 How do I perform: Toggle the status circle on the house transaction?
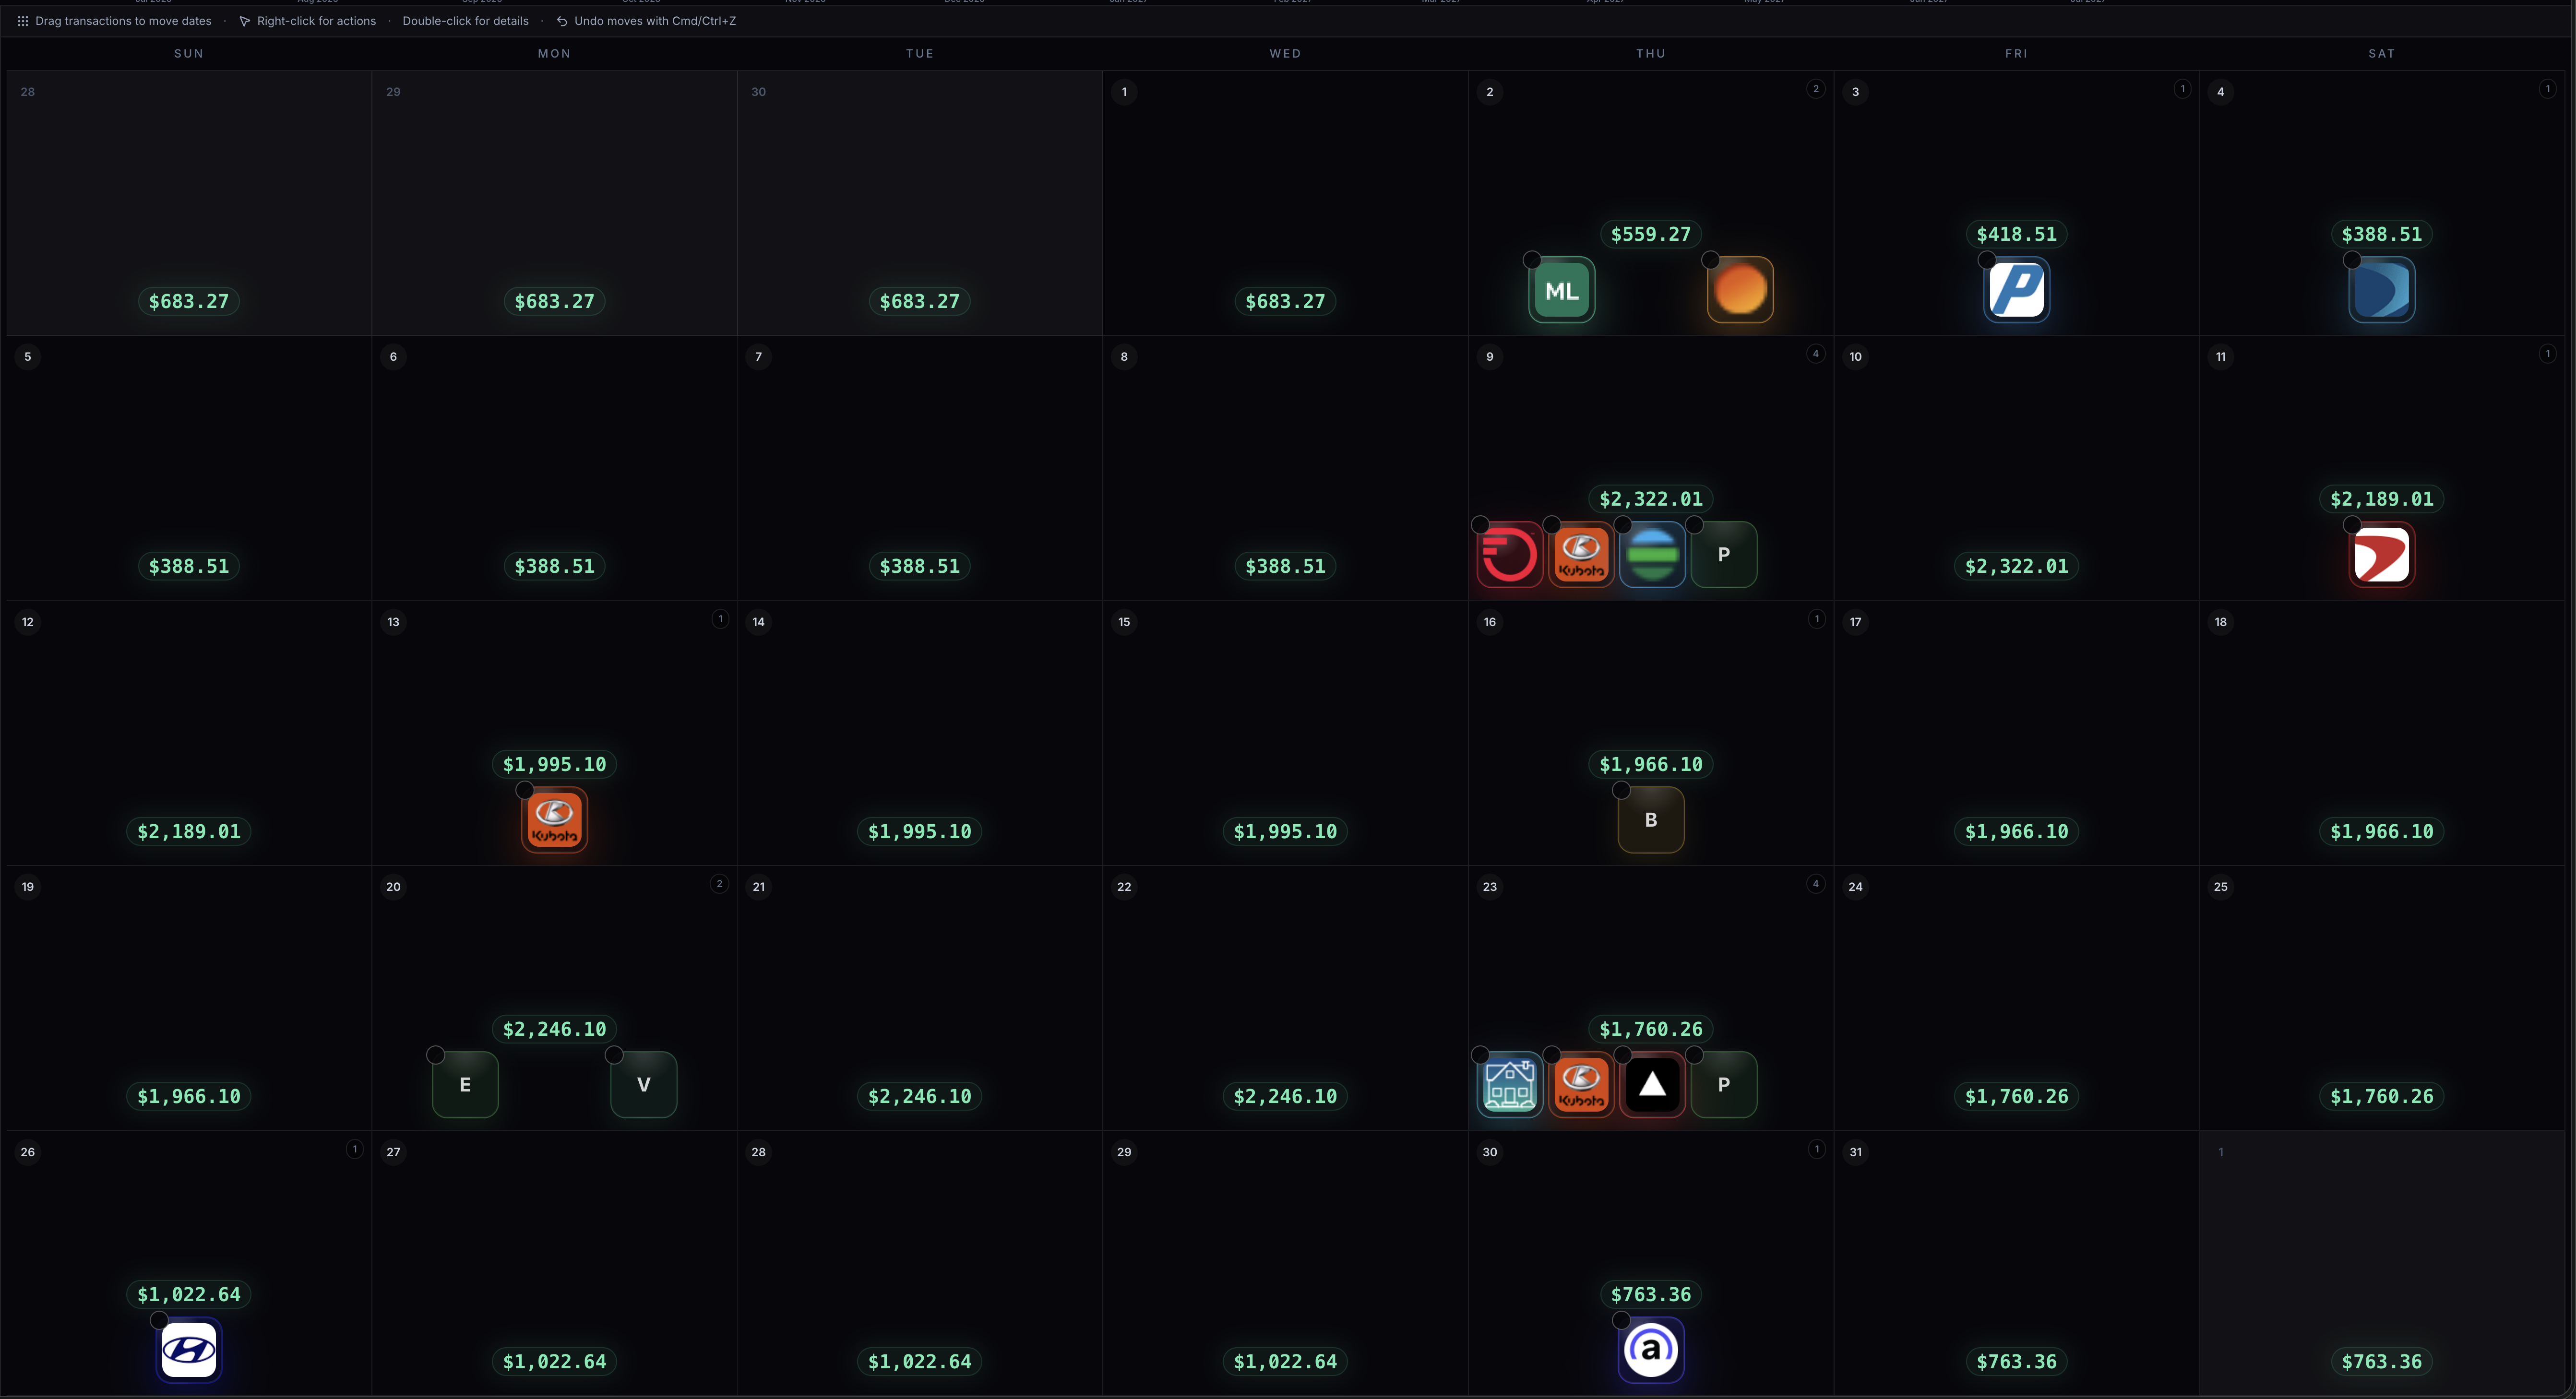1480,1055
